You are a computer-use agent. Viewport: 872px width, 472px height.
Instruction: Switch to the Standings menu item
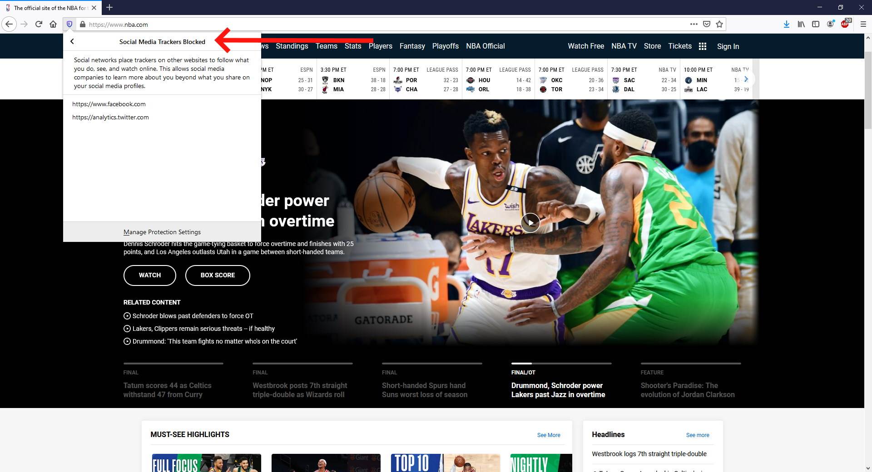coord(292,46)
